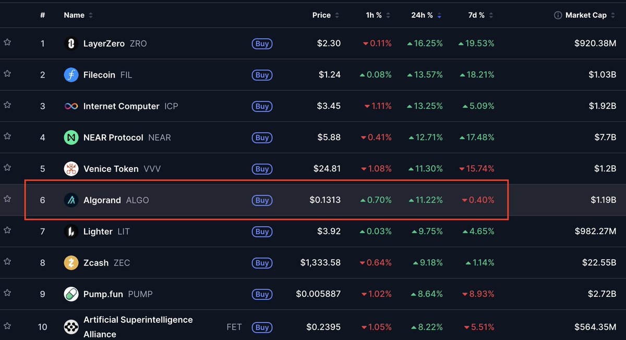Open the Market Cap info icon
Image resolution: width=626 pixels, height=340 pixels.
[558, 15]
